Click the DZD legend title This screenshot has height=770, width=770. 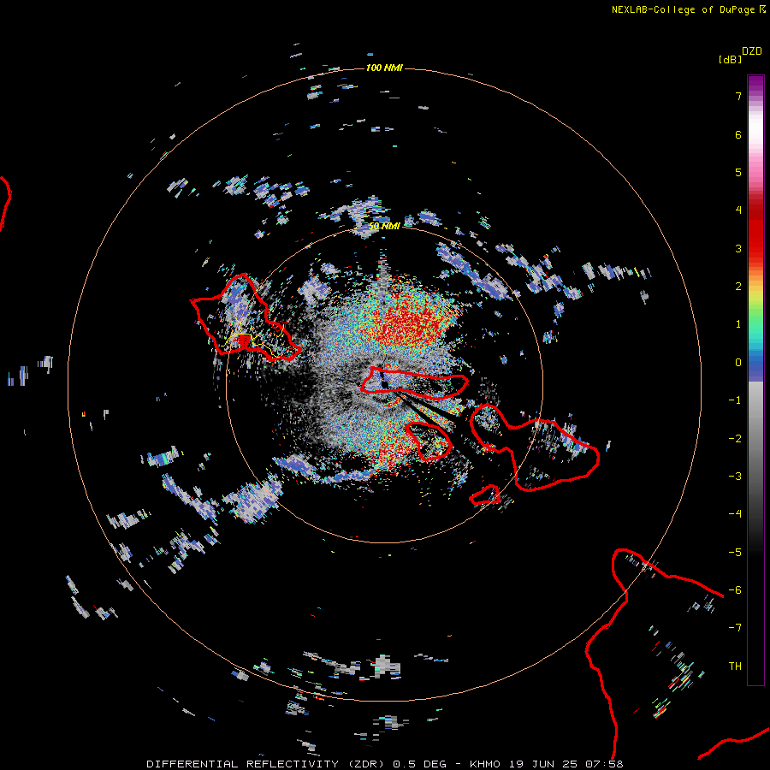[752, 51]
